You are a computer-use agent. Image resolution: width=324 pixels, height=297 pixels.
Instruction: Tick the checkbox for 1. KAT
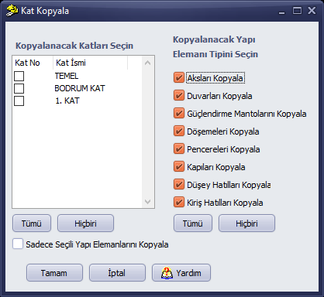[19, 101]
